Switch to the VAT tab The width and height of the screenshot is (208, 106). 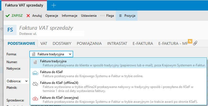click(x=44, y=43)
